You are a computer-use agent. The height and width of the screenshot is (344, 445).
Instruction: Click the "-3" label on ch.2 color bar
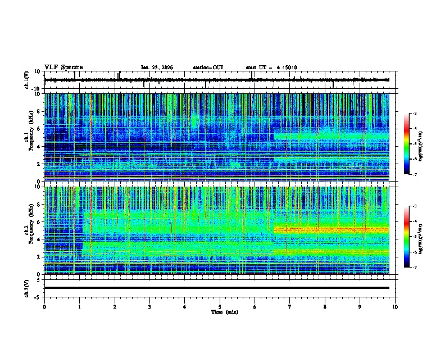[x=414, y=206]
